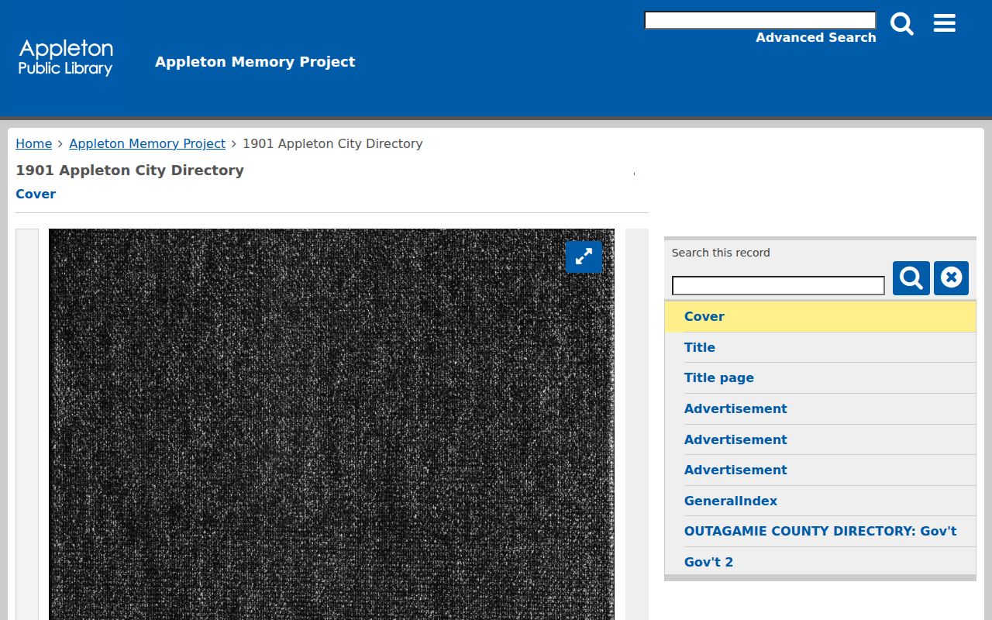
Task: Click the Appleton Public Library logo
Action: coord(66,58)
